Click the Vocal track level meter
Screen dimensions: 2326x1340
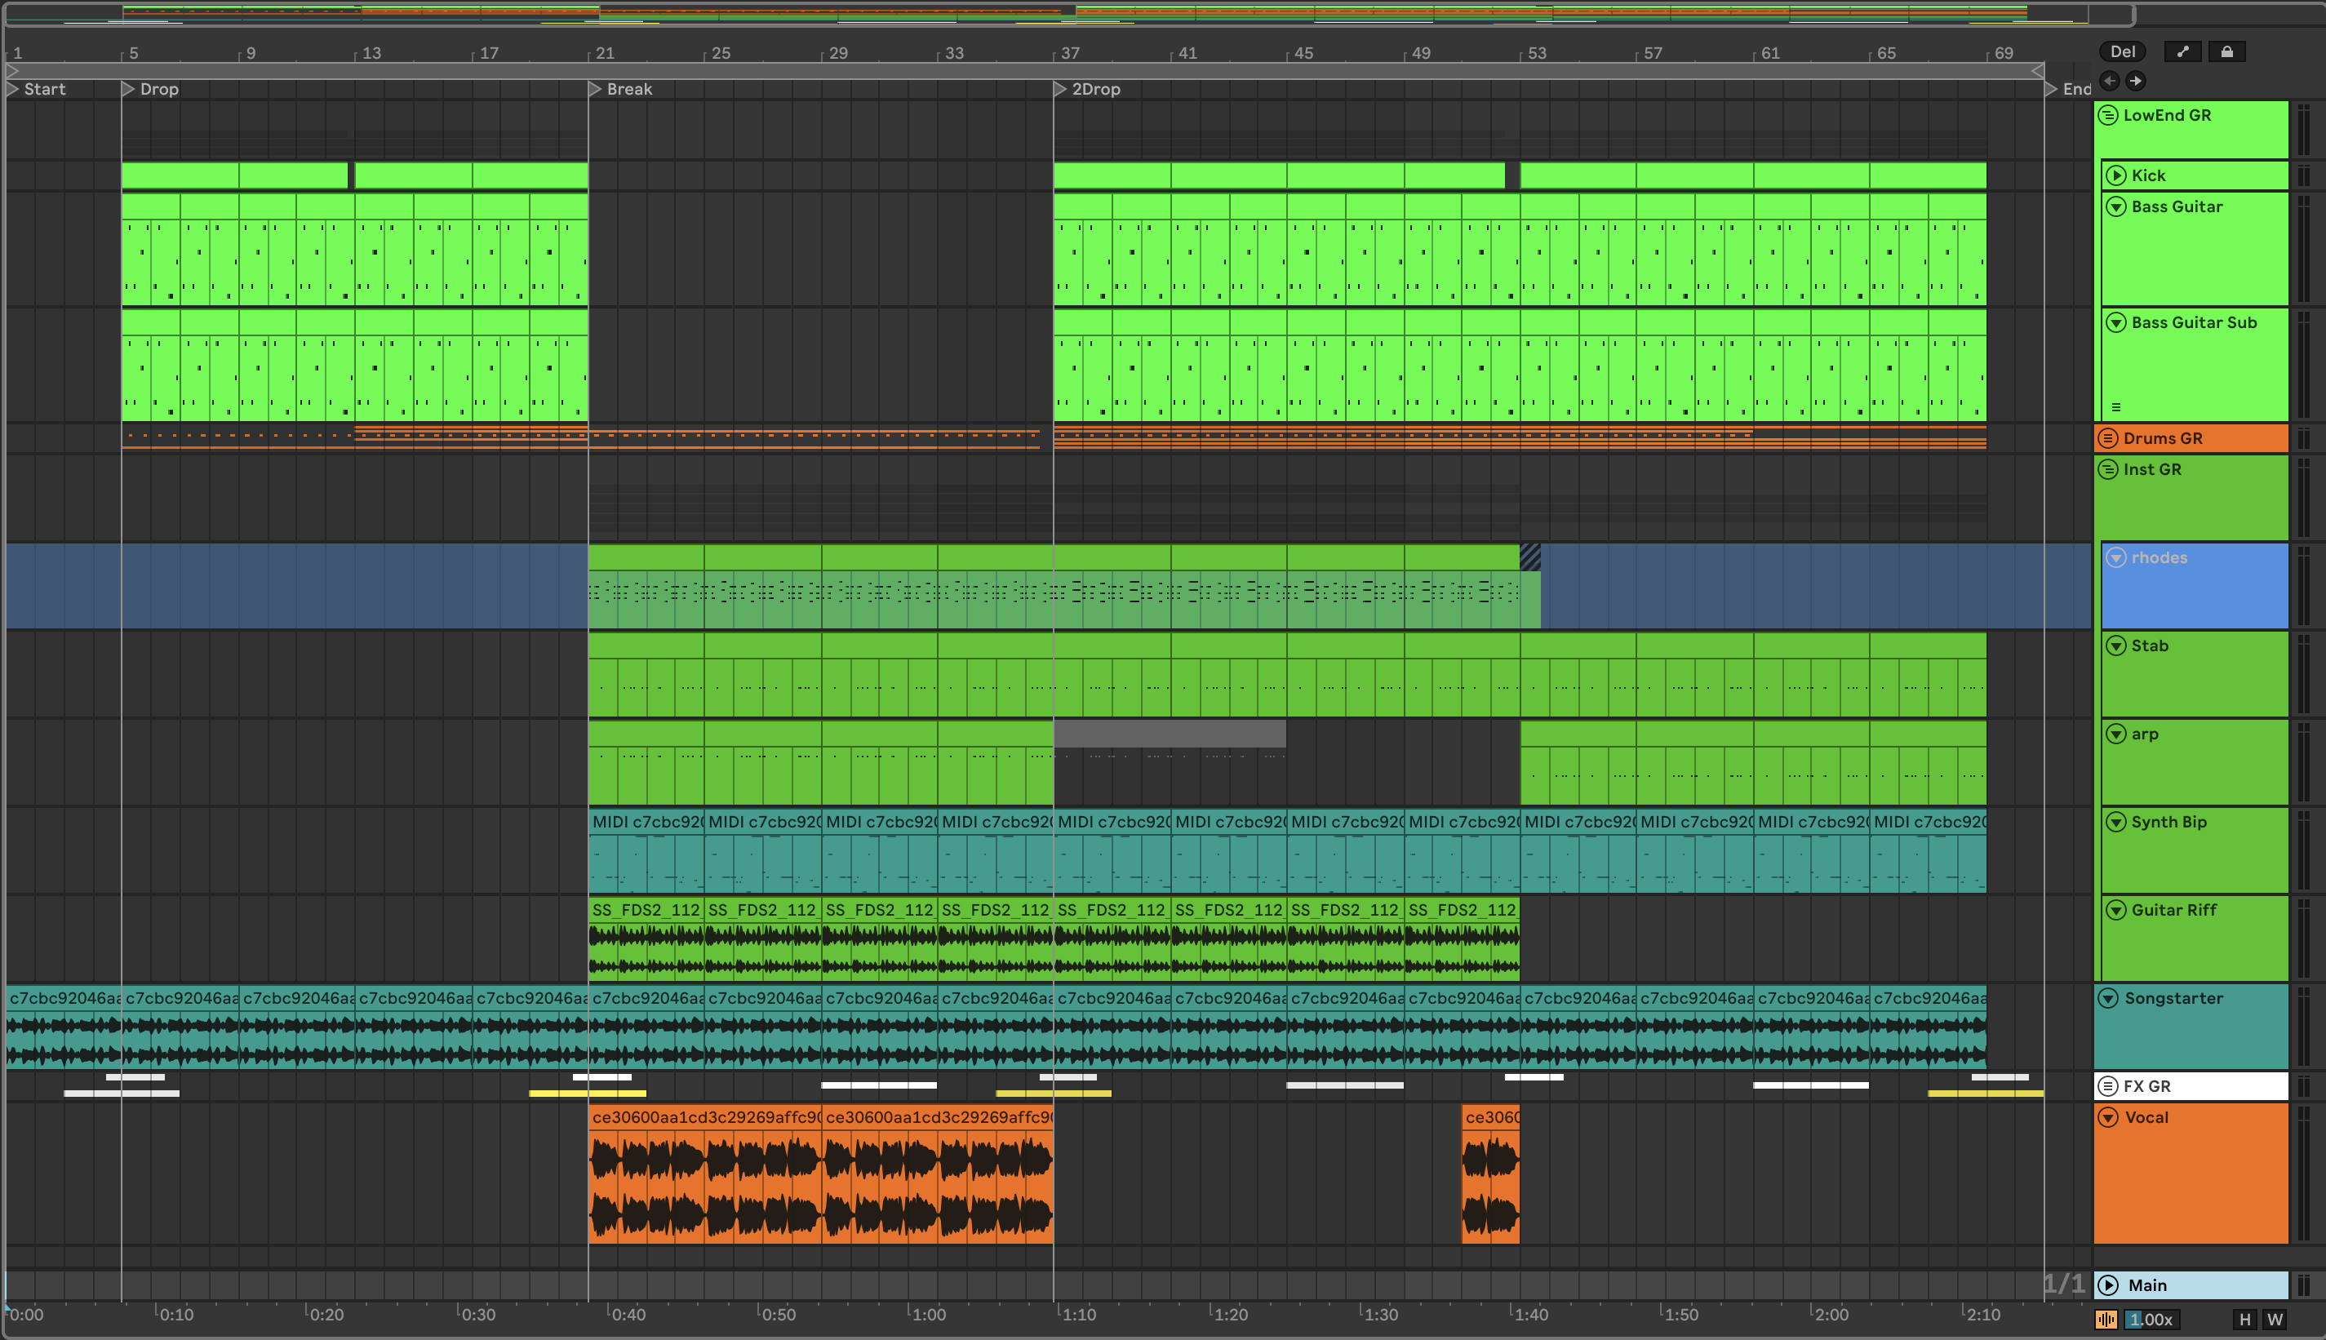coord(2303,1174)
